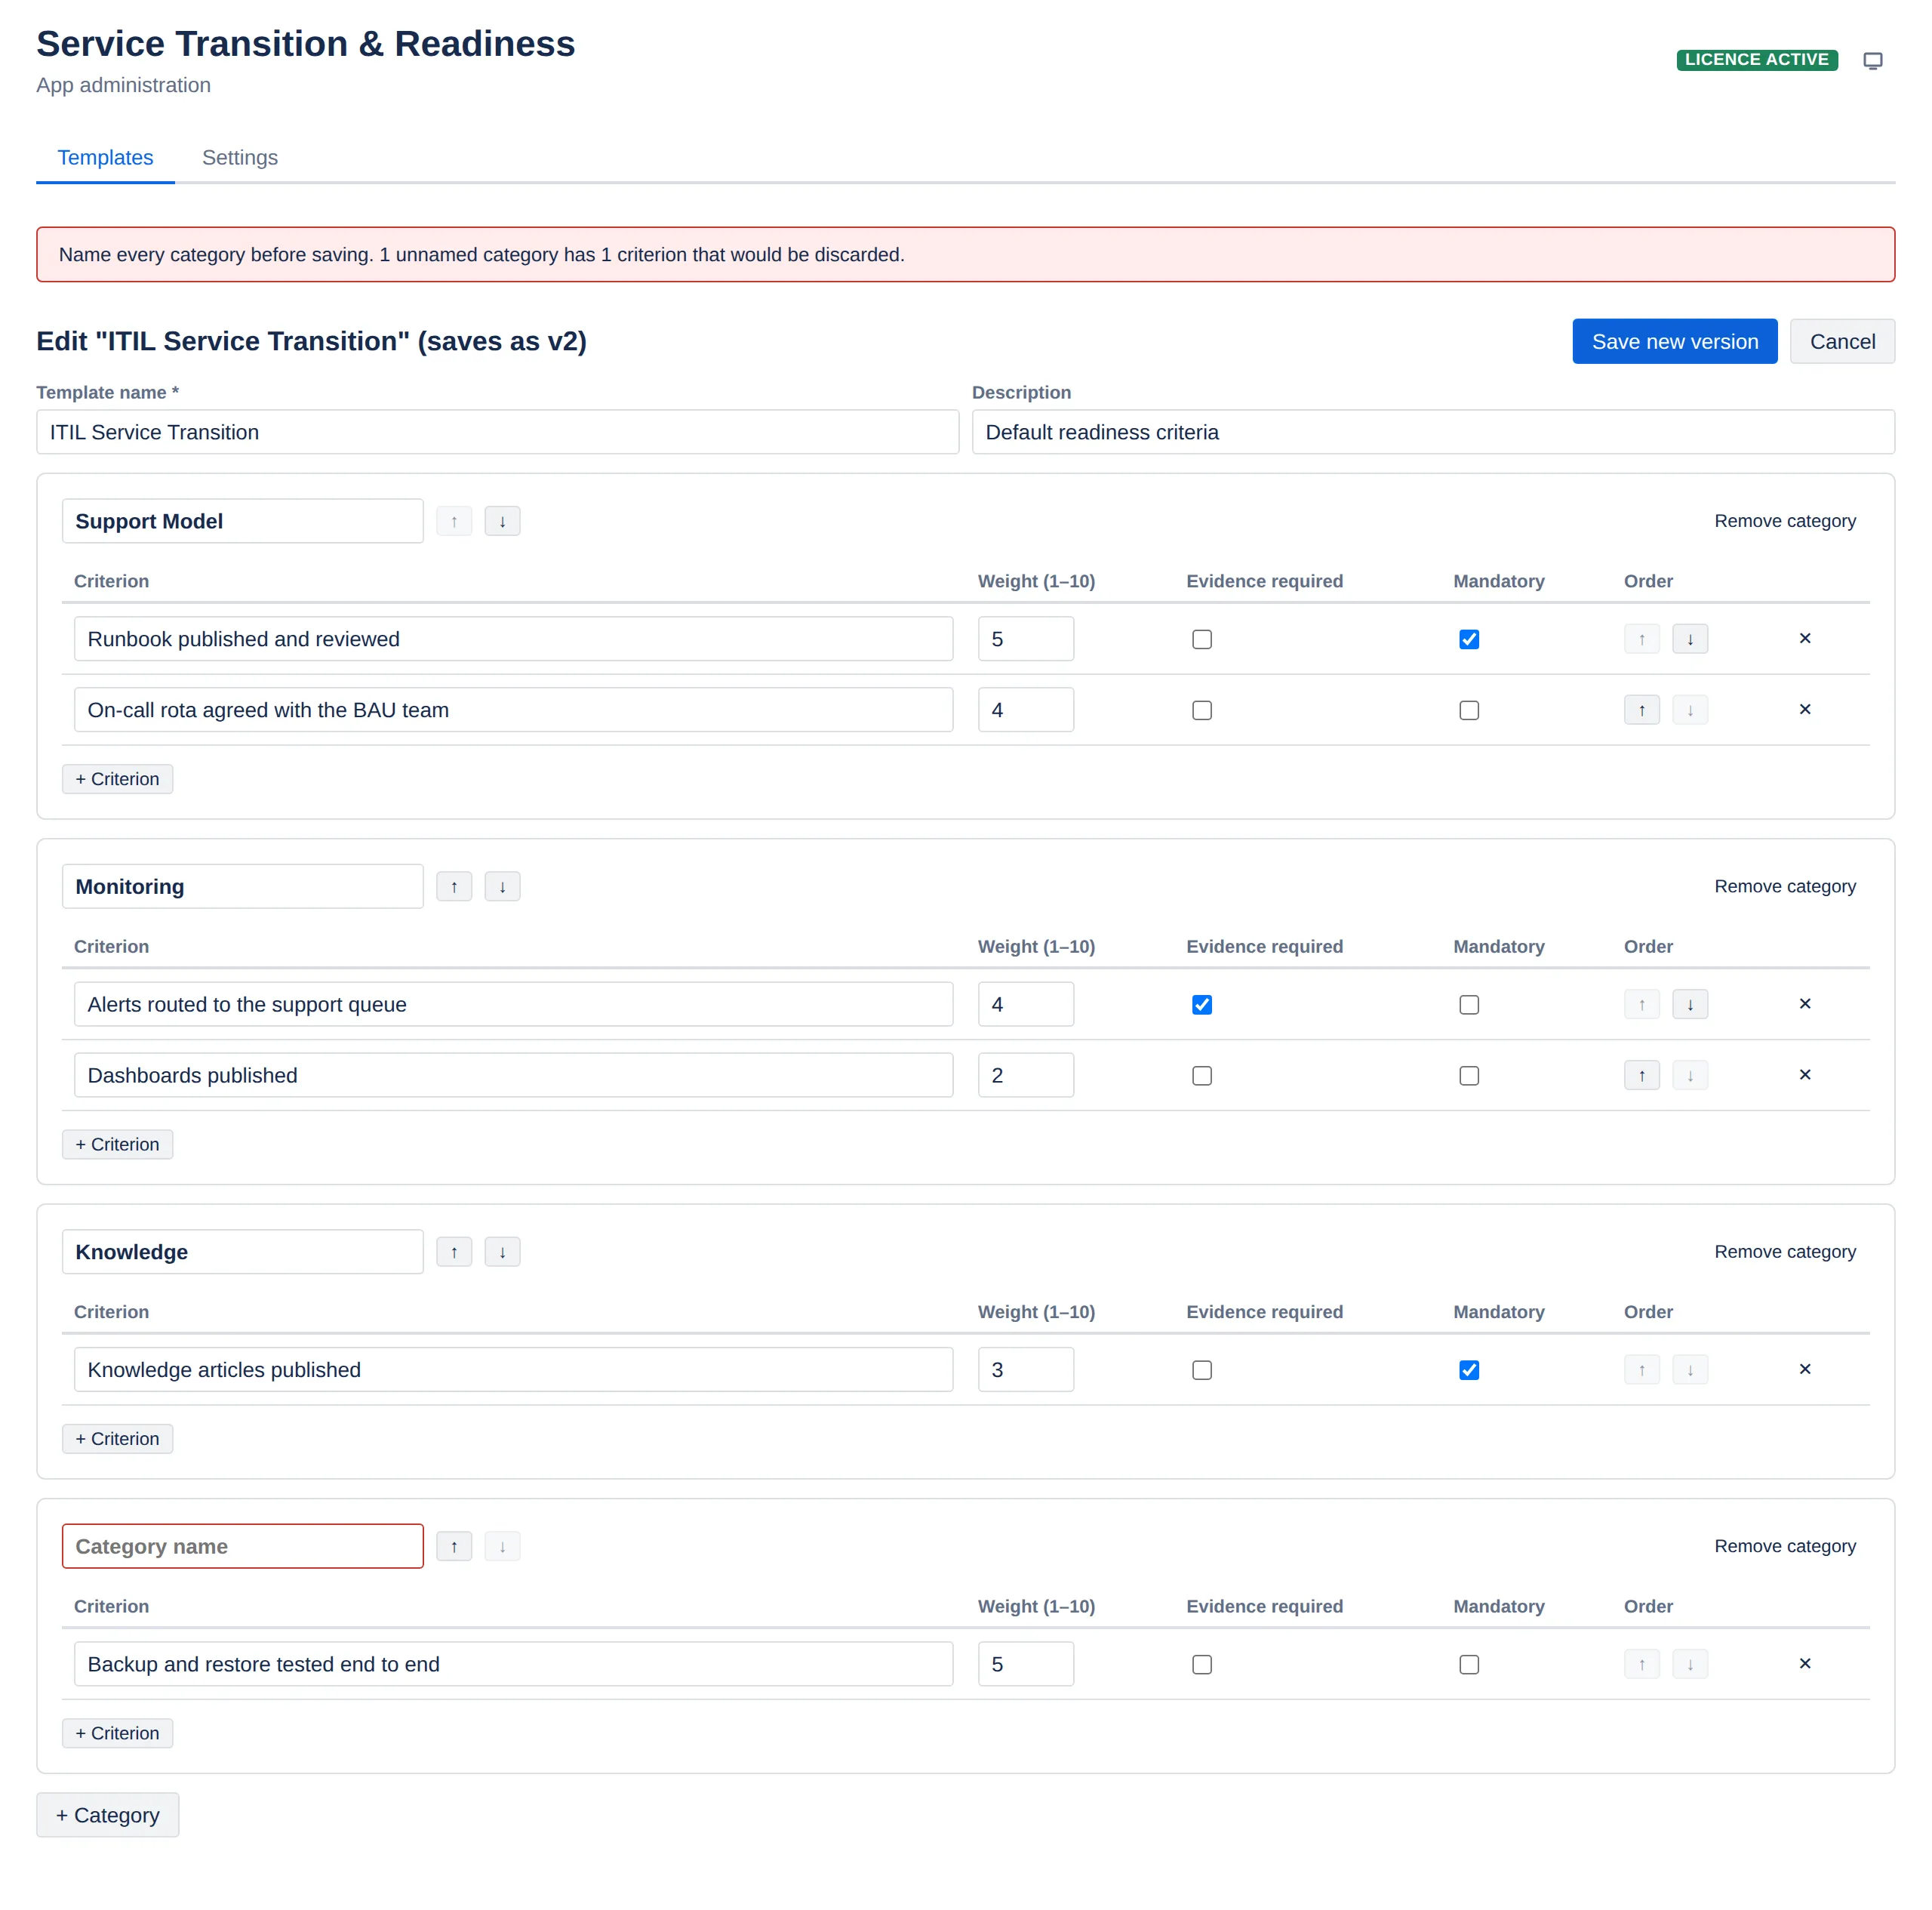1932x1910 pixels.
Task: Cancel the template edit
Action: [x=1842, y=341]
